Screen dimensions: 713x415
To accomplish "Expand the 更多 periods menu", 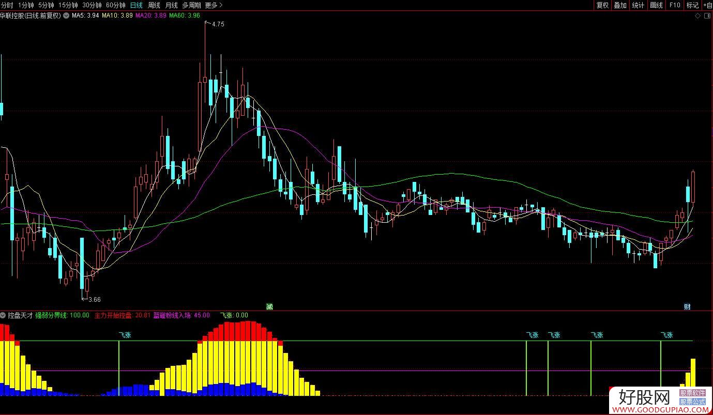I will (214, 5).
